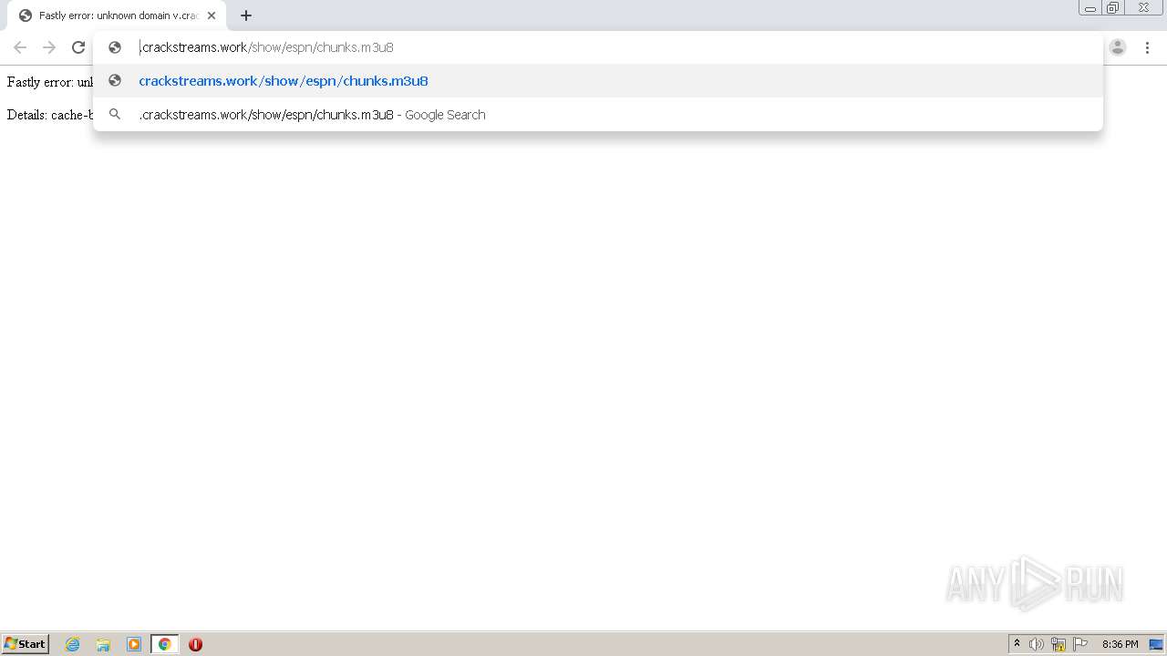This screenshot has width=1167, height=656.
Task: Click the magnifier icon beside search suggestion
Action: coord(115,115)
